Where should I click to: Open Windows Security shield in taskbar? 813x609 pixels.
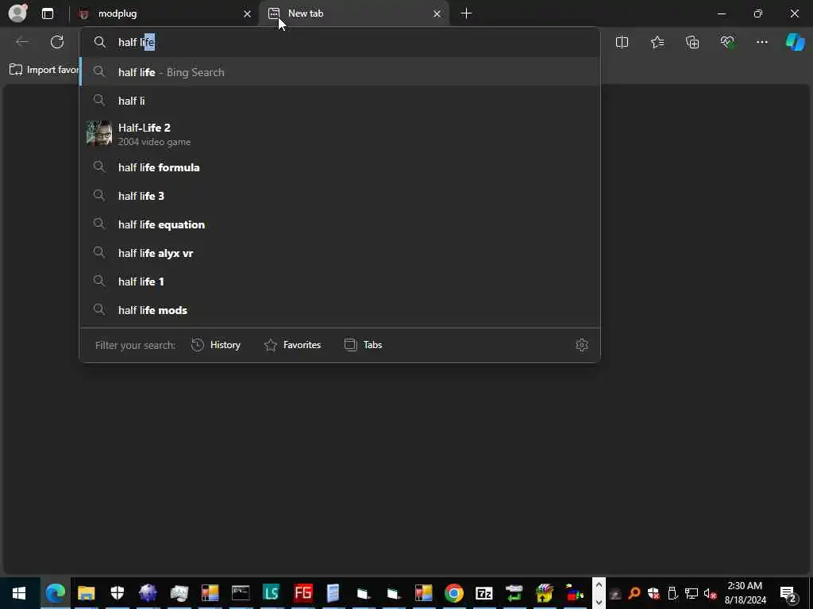click(118, 593)
